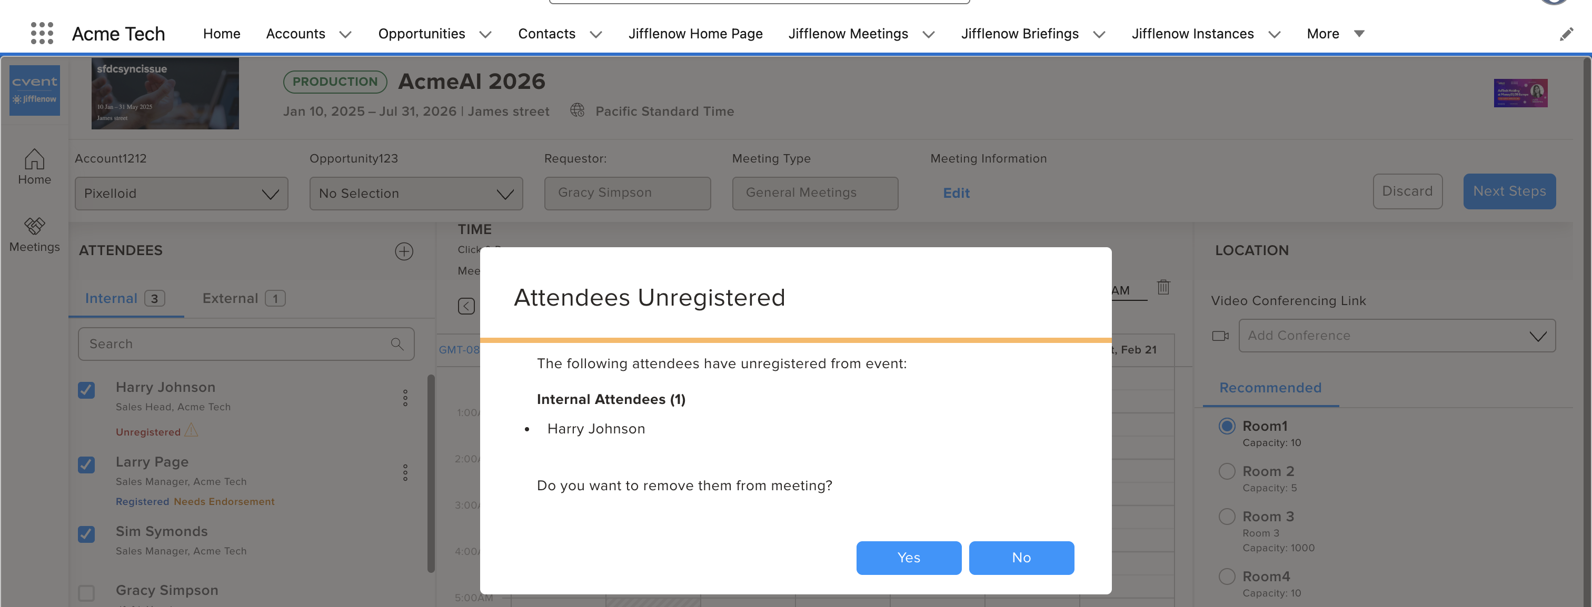Image resolution: width=1592 pixels, height=607 pixels.
Task: Click the previous day arrow icon
Action: point(466,306)
